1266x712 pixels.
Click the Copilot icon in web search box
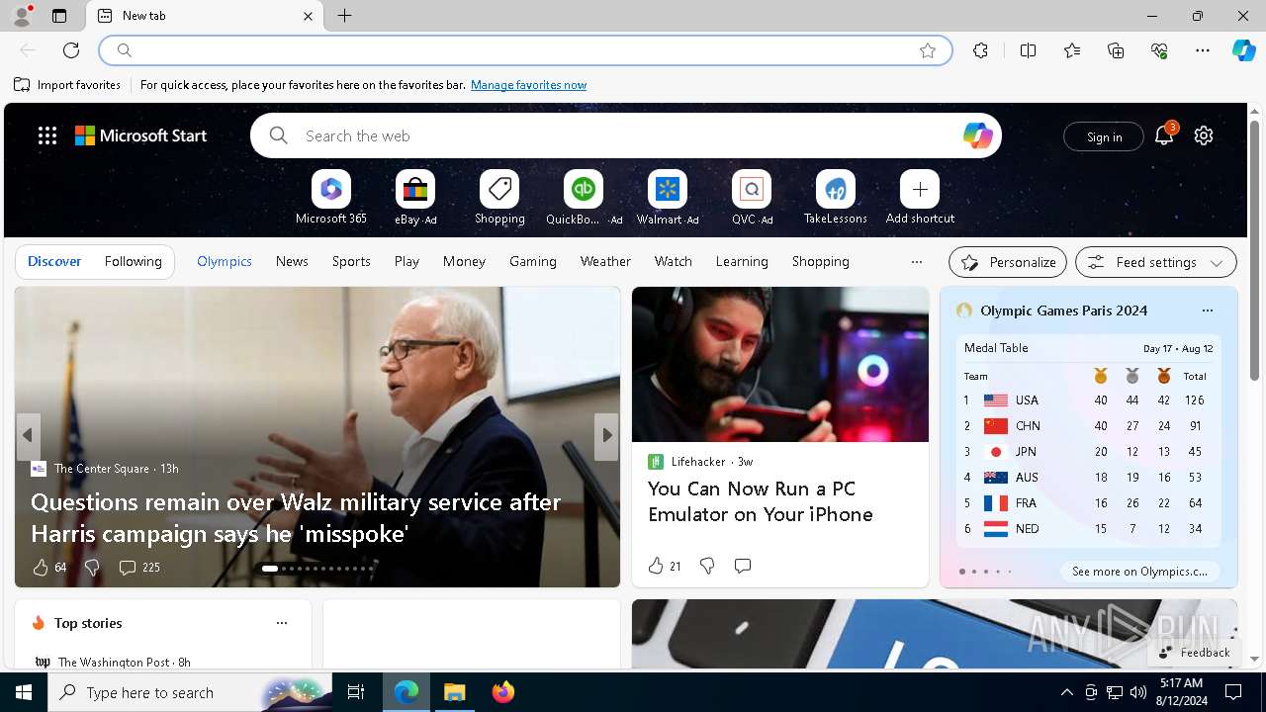point(977,135)
